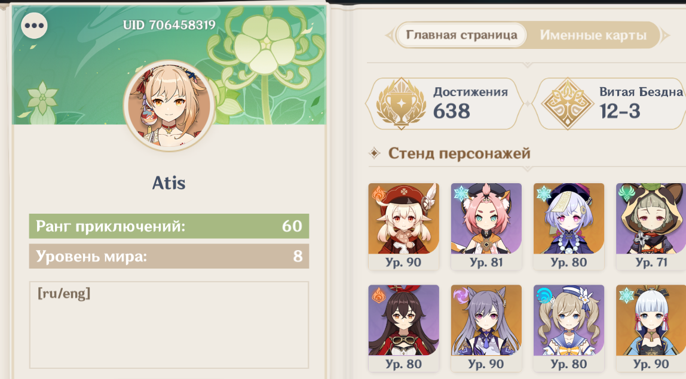Select the white-haired Cryo character level 90
Viewport: 686px width, 379px height.
coord(651,328)
